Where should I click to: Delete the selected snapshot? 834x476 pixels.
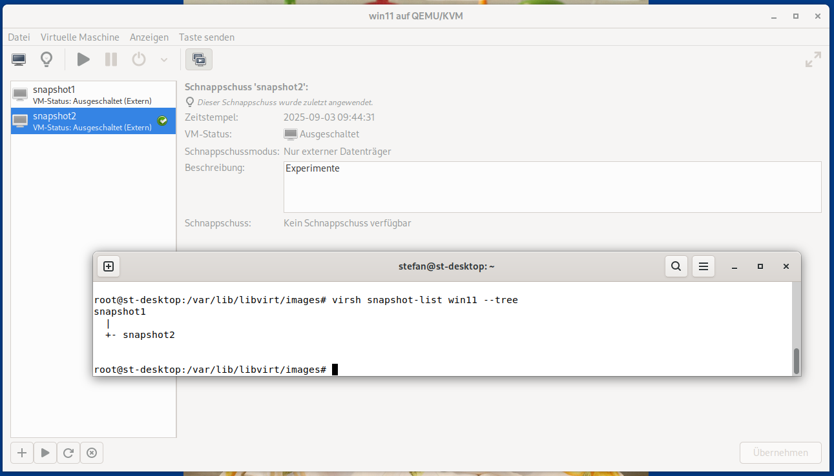(91, 453)
